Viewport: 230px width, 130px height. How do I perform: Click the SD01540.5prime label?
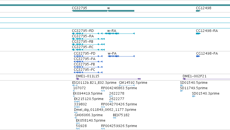[194, 83]
